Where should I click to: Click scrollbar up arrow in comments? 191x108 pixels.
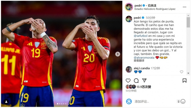(x=188, y=15)
